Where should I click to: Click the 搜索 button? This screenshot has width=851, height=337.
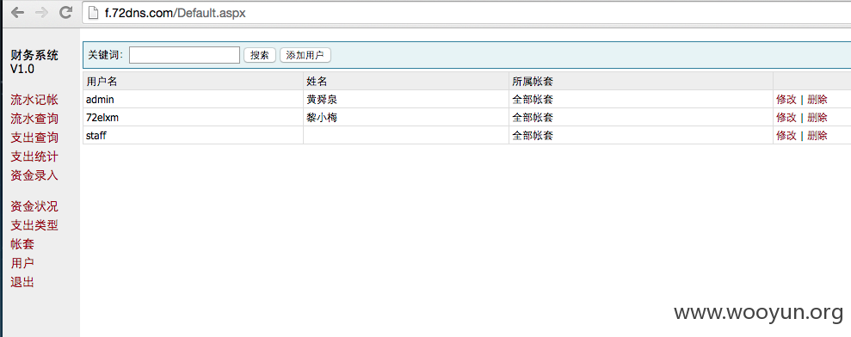pos(260,55)
